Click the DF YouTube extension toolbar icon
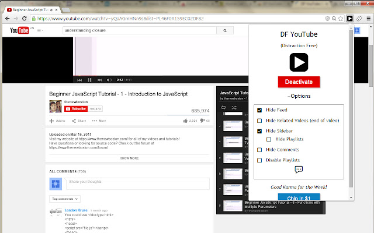The width and height of the screenshot is (374, 233). click(x=349, y=19)
